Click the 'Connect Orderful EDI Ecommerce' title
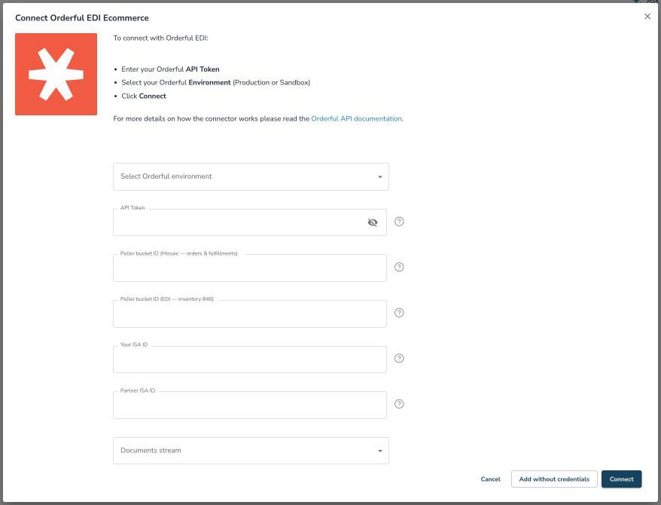Image resolution: width=661 pixels, height=505 pixels. click(x=82, y=18)
